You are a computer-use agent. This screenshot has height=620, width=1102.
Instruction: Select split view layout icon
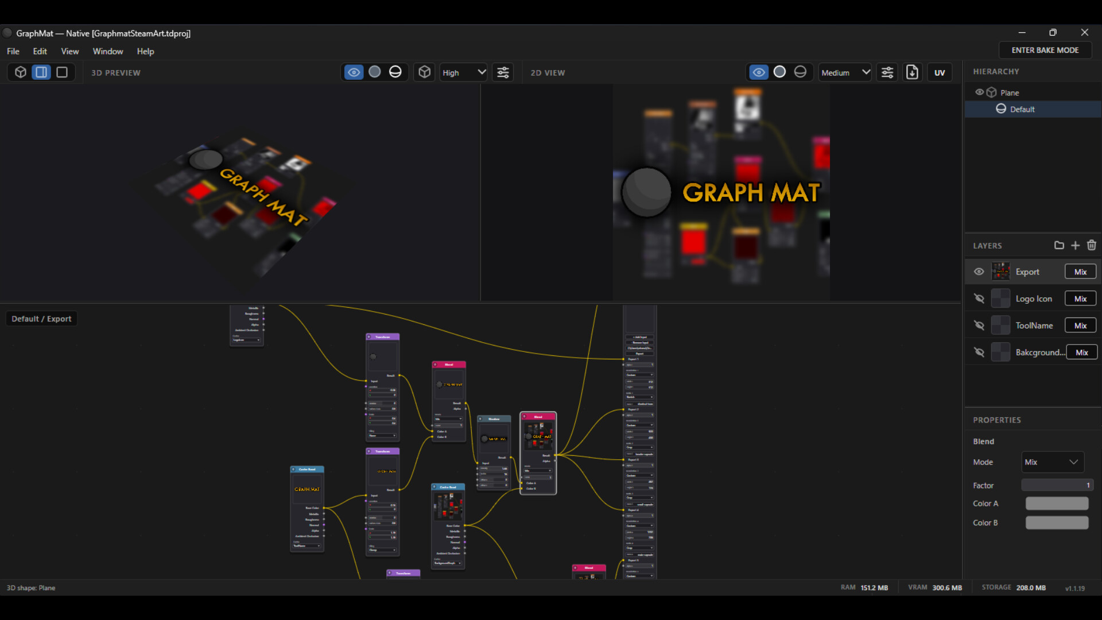coord(41,72)
